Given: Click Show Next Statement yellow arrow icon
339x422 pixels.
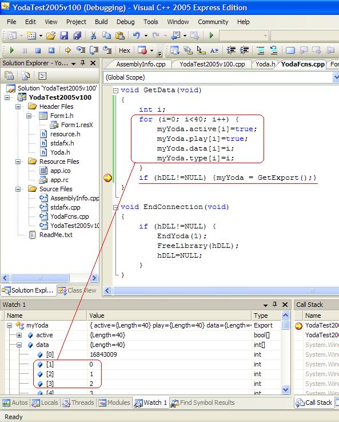Looking at the screenshot, I should tap(67, 50).
